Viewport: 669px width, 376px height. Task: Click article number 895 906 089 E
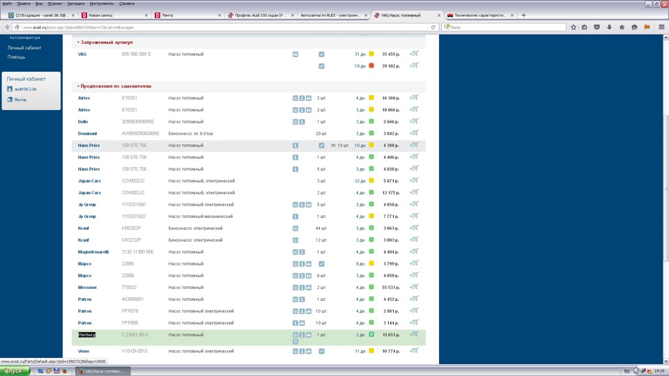tap(136, 54)
